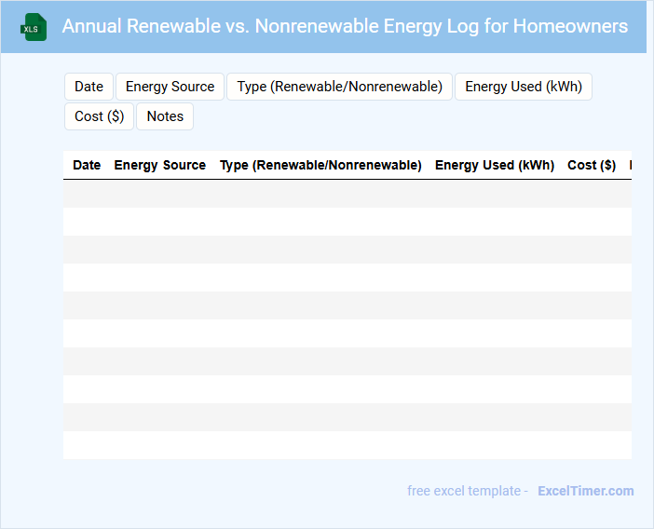Click the page title about Energy Log
This screenshot has width=654, height=529.
pos(345,26)
